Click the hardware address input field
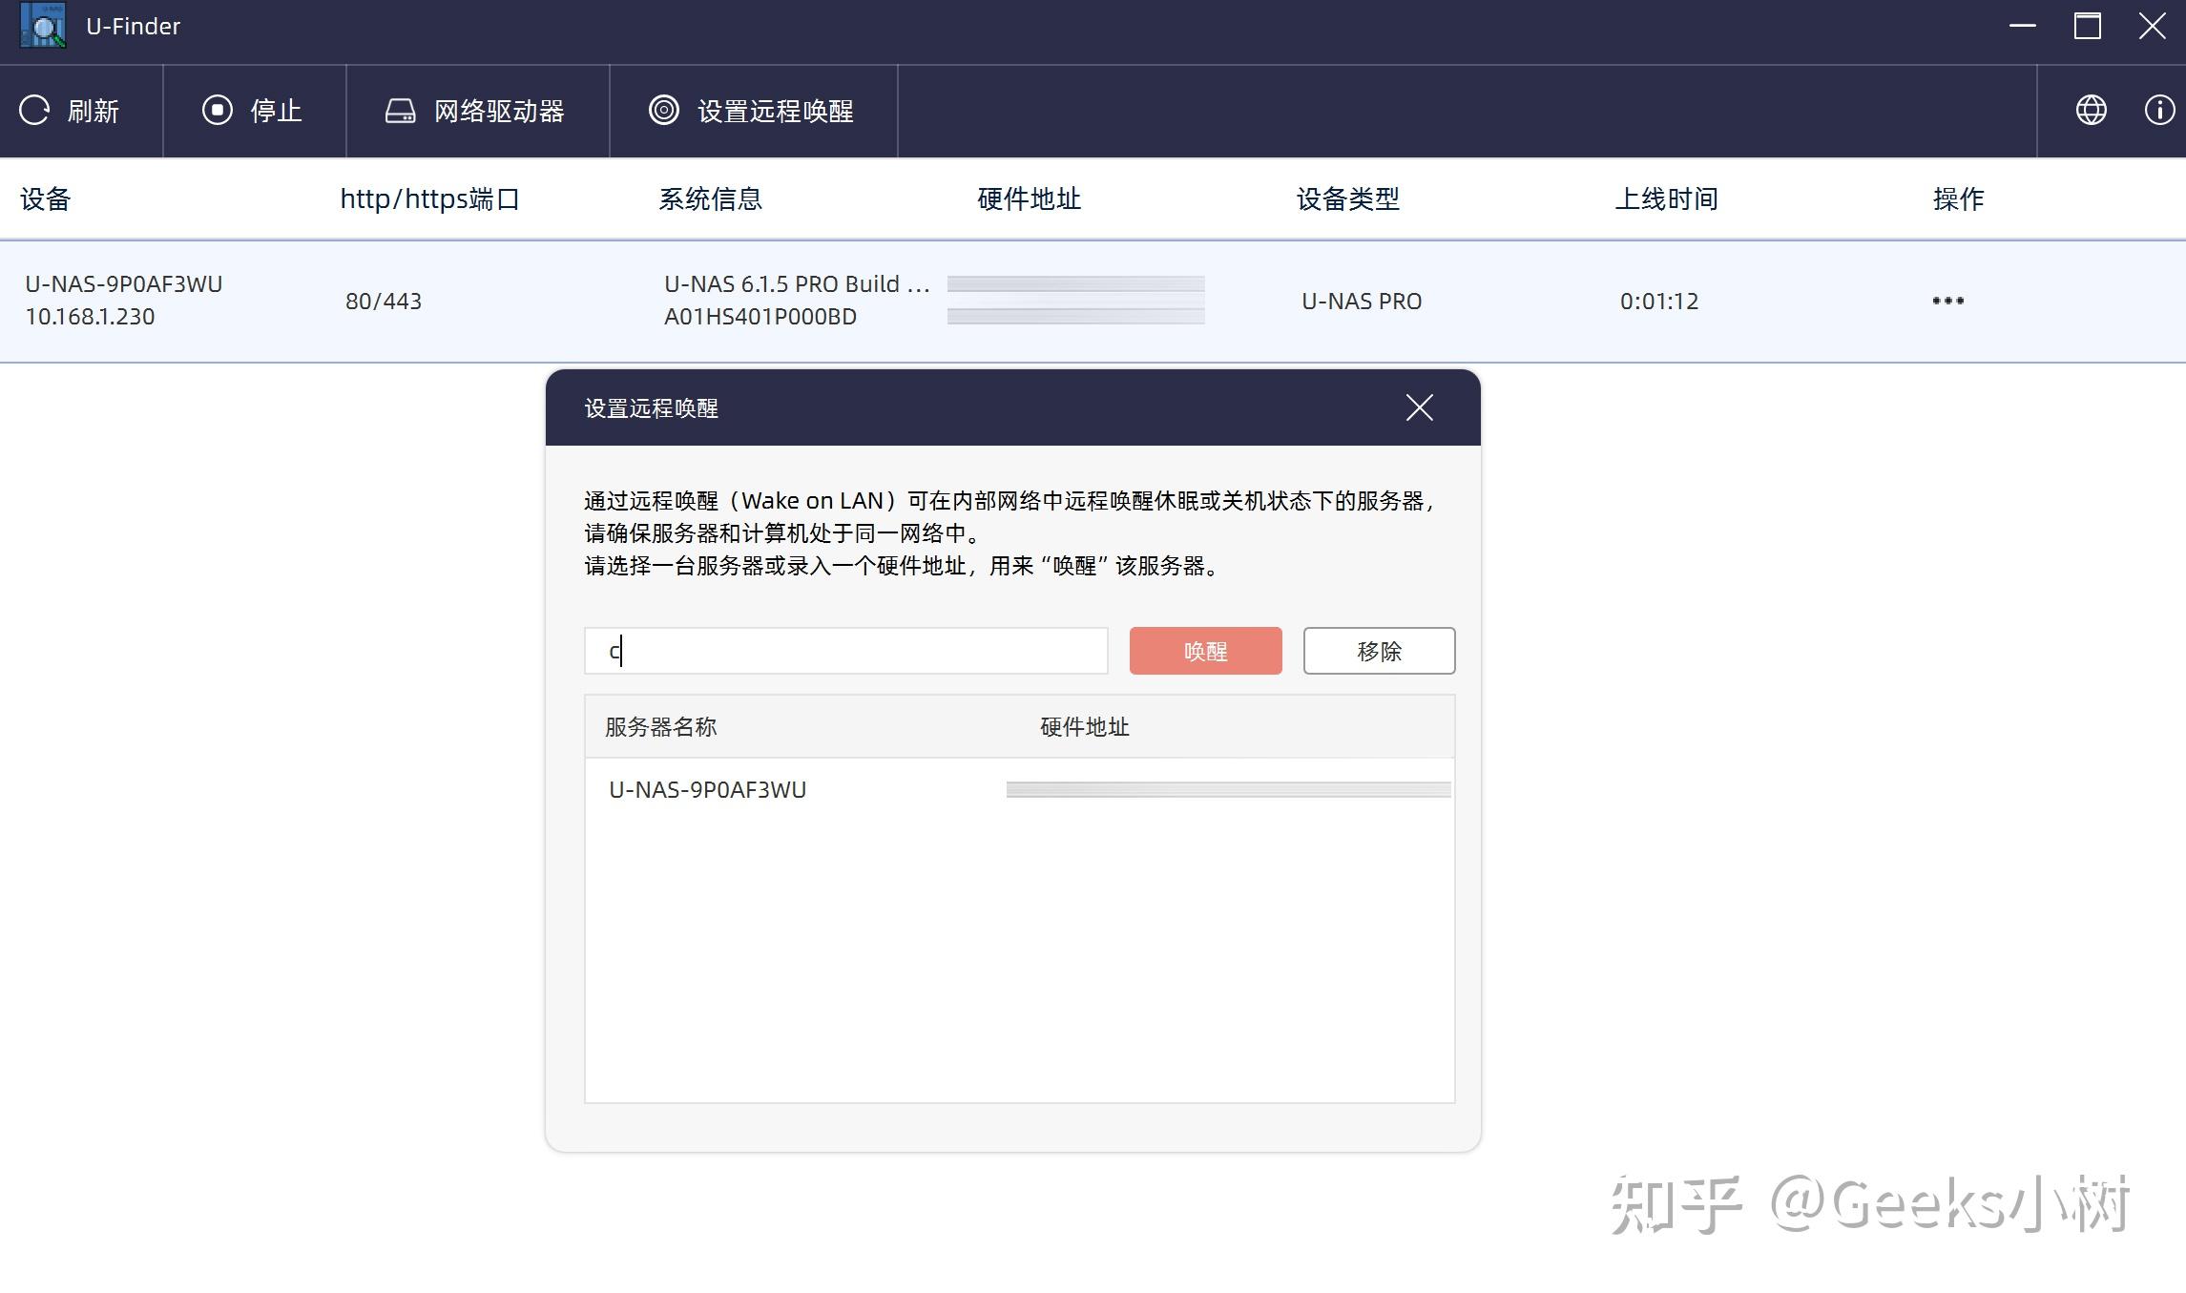 845,651
